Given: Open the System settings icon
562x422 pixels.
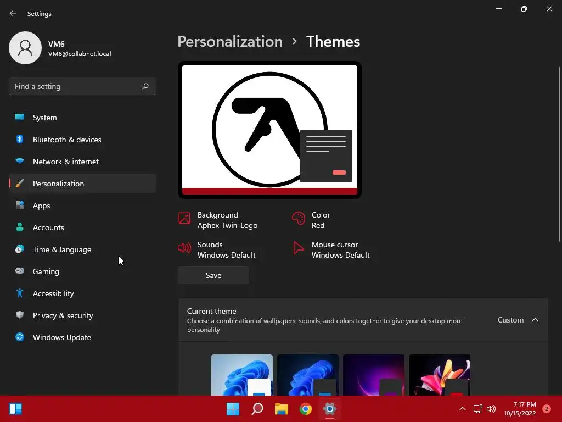Looking at the screenshot, I should point(20,118).
